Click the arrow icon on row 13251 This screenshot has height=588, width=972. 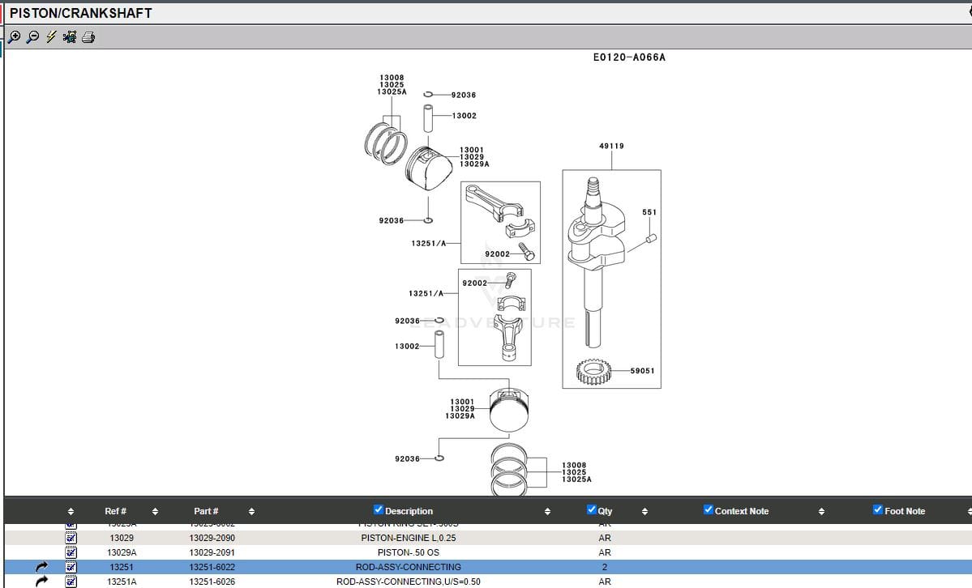coord(42,567)
